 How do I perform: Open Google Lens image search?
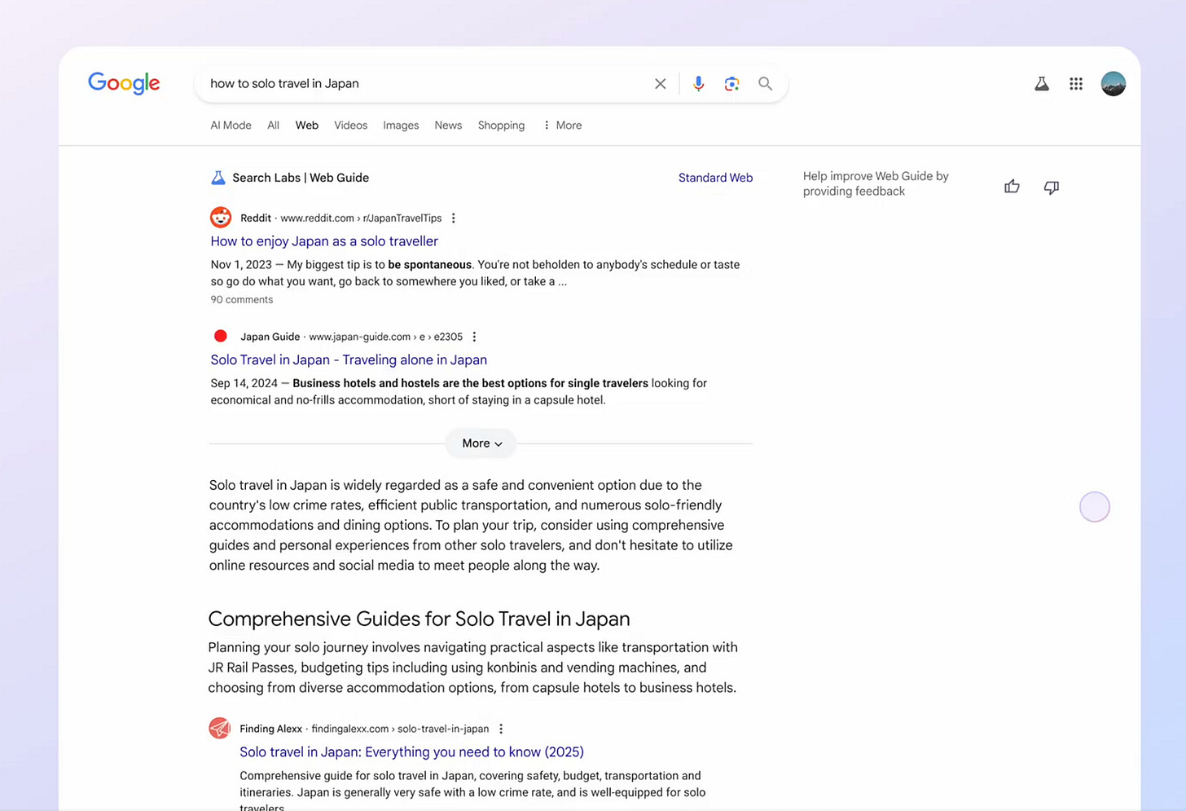point(731,83)
